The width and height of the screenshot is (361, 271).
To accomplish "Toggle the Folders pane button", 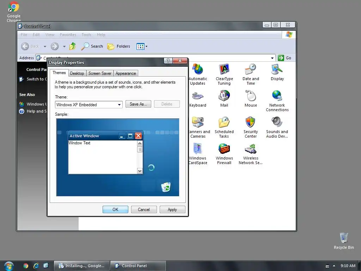I will tap(119, 46).
